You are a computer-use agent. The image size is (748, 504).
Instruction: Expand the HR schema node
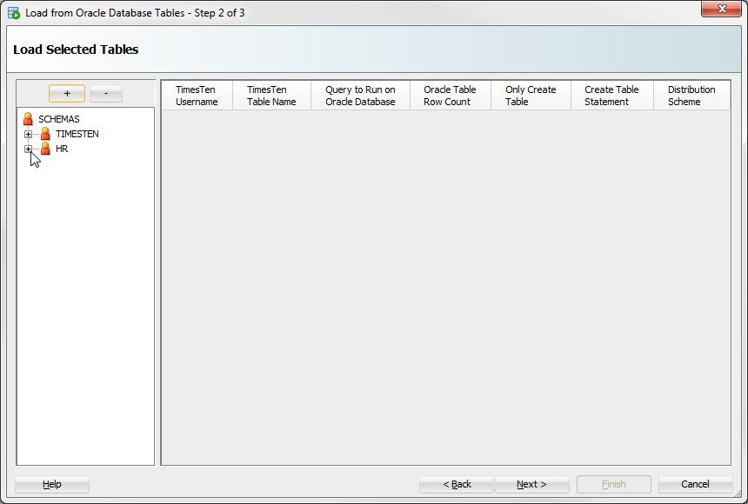click(28, 149)
